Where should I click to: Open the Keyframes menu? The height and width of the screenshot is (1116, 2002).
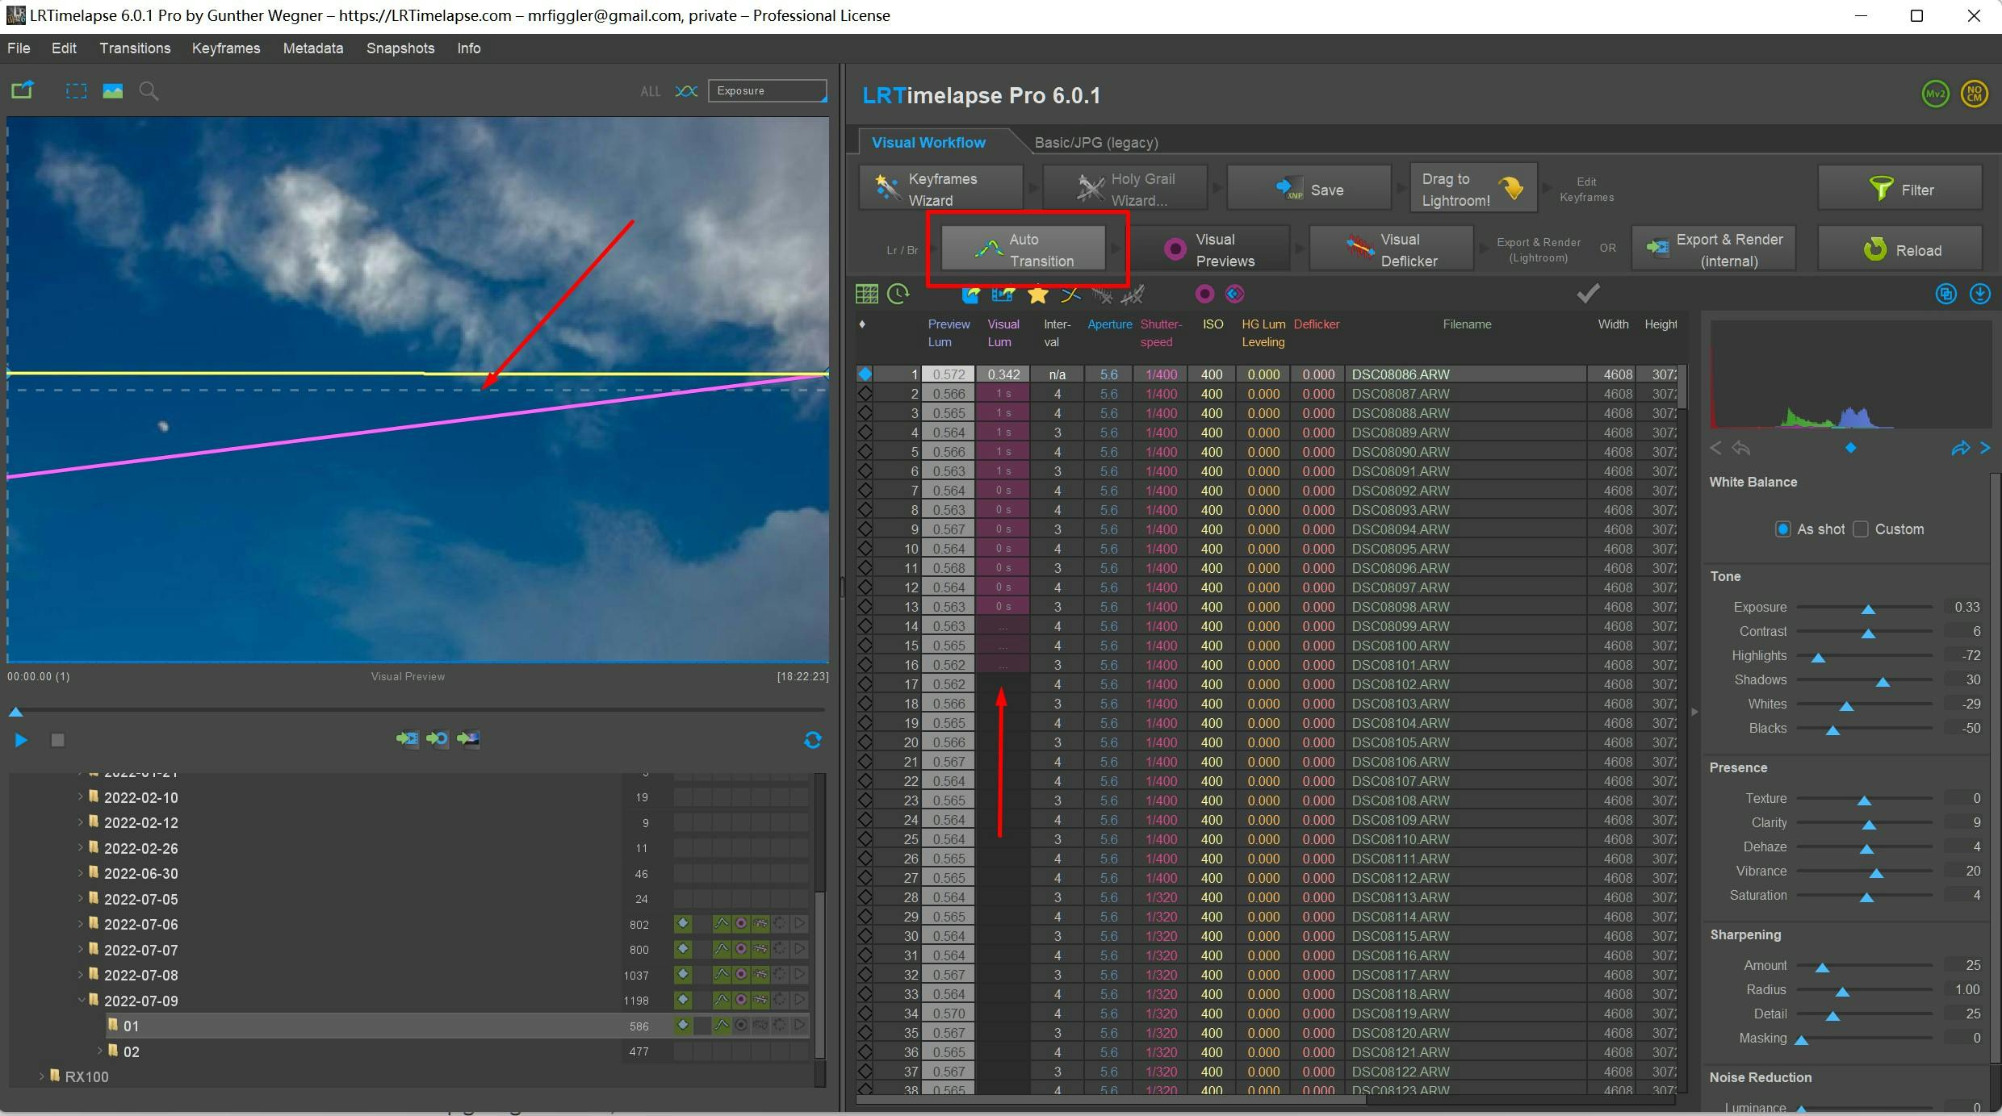coord(226,48)
